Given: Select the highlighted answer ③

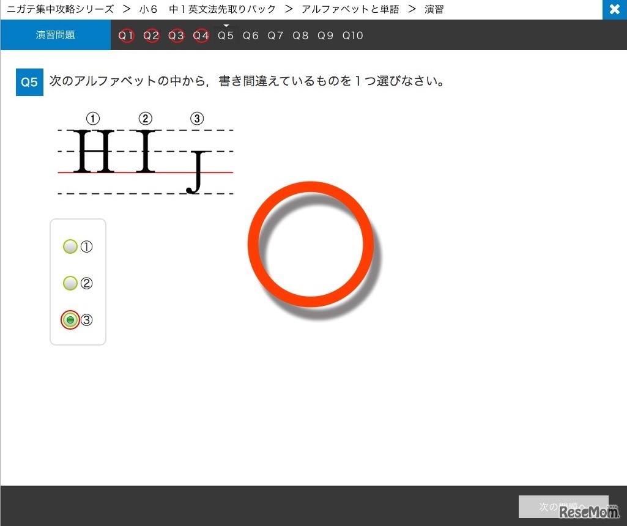Looking at the screenshot, I should pyautogui.click(x=70, y=319).
